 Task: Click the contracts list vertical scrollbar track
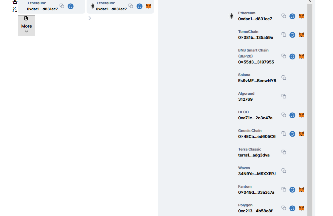point(310,110)
